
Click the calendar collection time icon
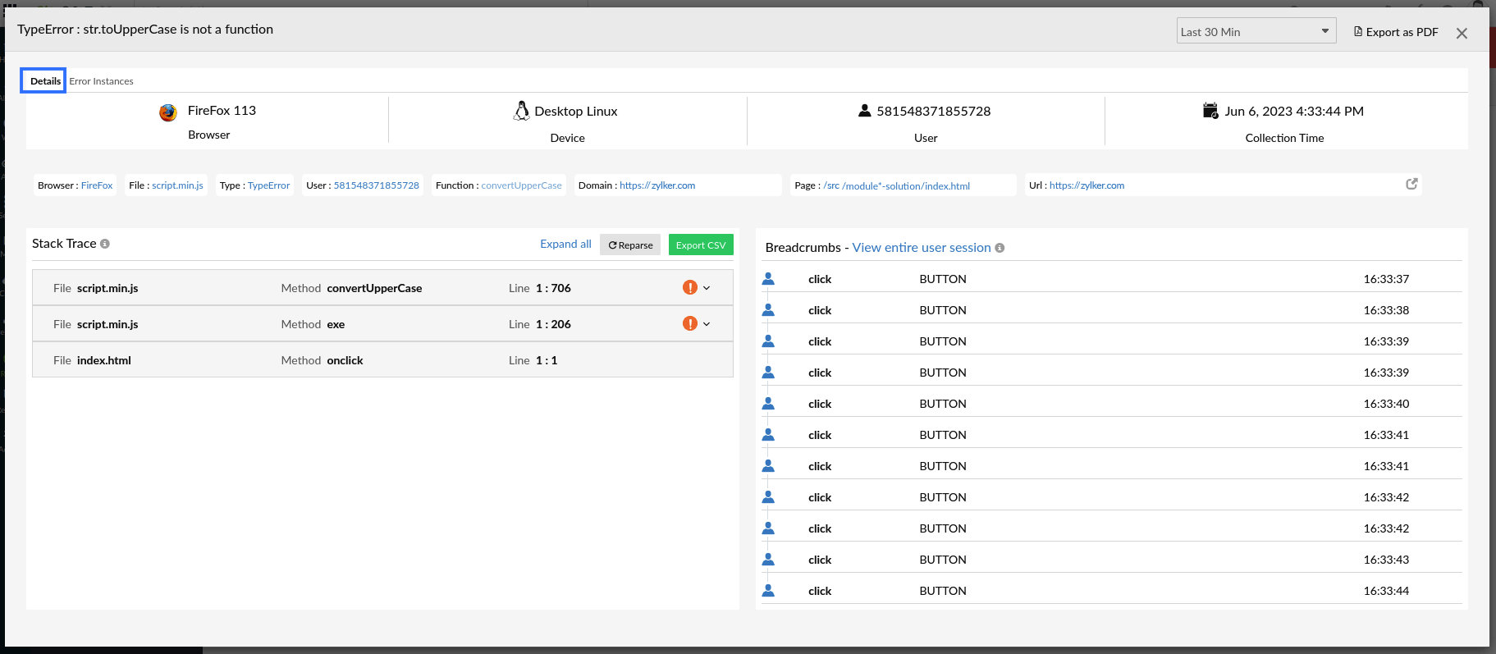1210,111
